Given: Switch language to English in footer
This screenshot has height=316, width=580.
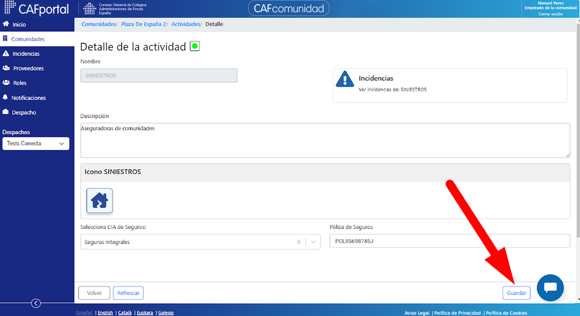Looking at the screenshot, I should pos(105,313).
